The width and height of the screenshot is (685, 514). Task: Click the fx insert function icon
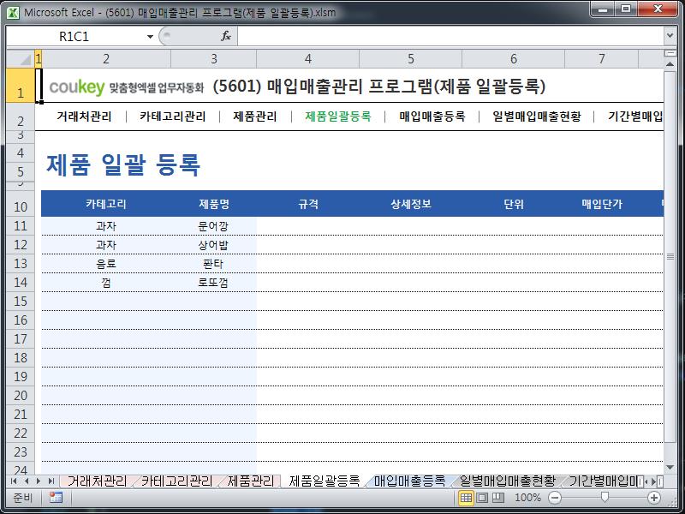point(226,36)
